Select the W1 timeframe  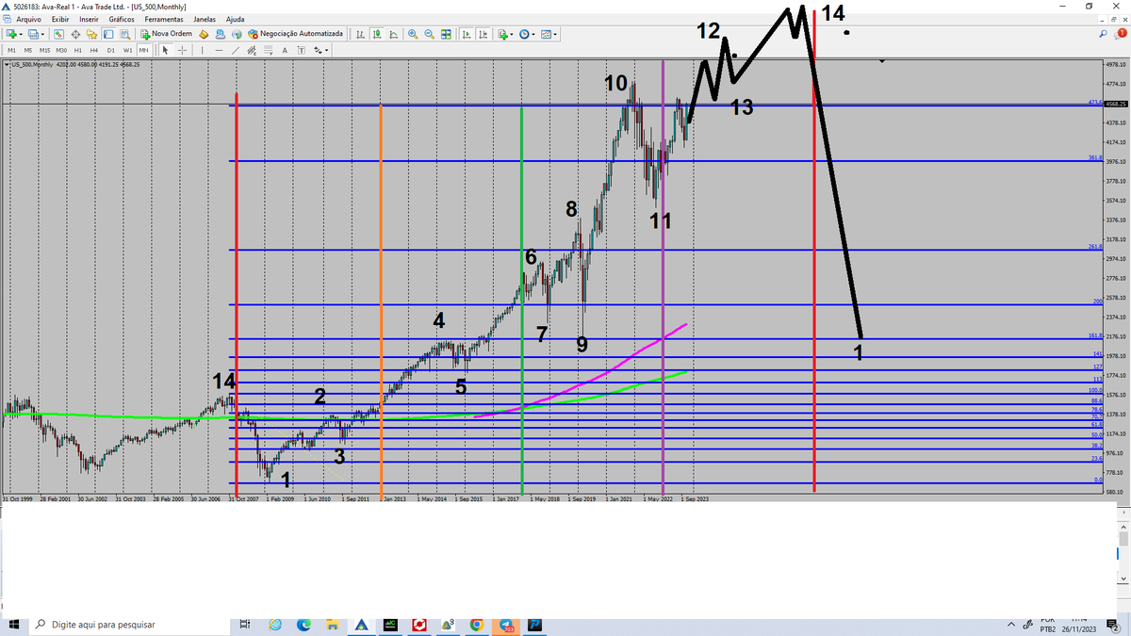(127, 49)
